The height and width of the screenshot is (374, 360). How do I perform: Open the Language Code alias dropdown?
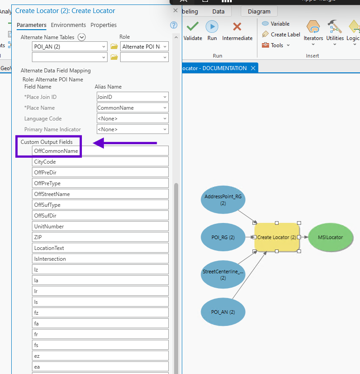pyautogui.click(x=165, y=119)
